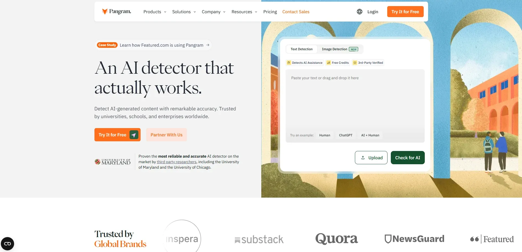Click the Quora brand logo
The image size is (522, 252).
(x=336, y=239)
